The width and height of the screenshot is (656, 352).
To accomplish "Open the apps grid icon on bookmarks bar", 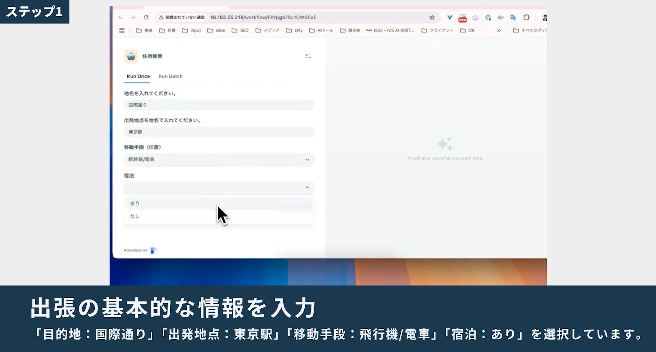I will click(x=122, y=30).
